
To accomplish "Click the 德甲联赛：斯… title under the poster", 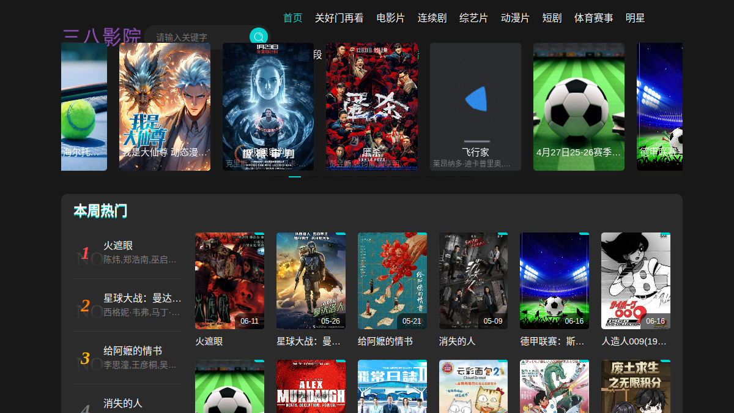I will point(552,341).
